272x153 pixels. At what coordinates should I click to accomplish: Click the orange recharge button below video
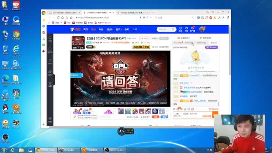coord(155,117)
